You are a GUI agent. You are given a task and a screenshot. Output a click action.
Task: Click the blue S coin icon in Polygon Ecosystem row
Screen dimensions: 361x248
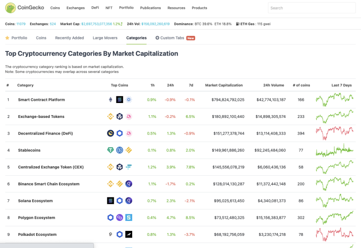129,217
